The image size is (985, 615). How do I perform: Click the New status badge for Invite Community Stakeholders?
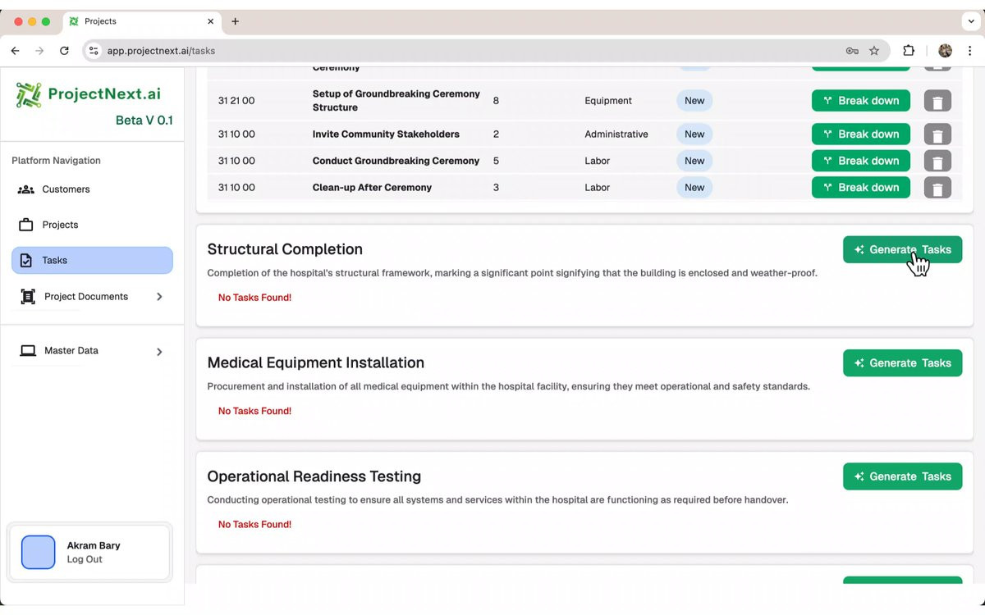click(694, 134)
